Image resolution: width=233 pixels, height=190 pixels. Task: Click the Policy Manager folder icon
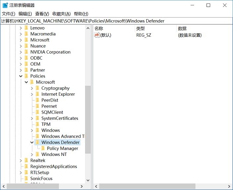[43, 148]
